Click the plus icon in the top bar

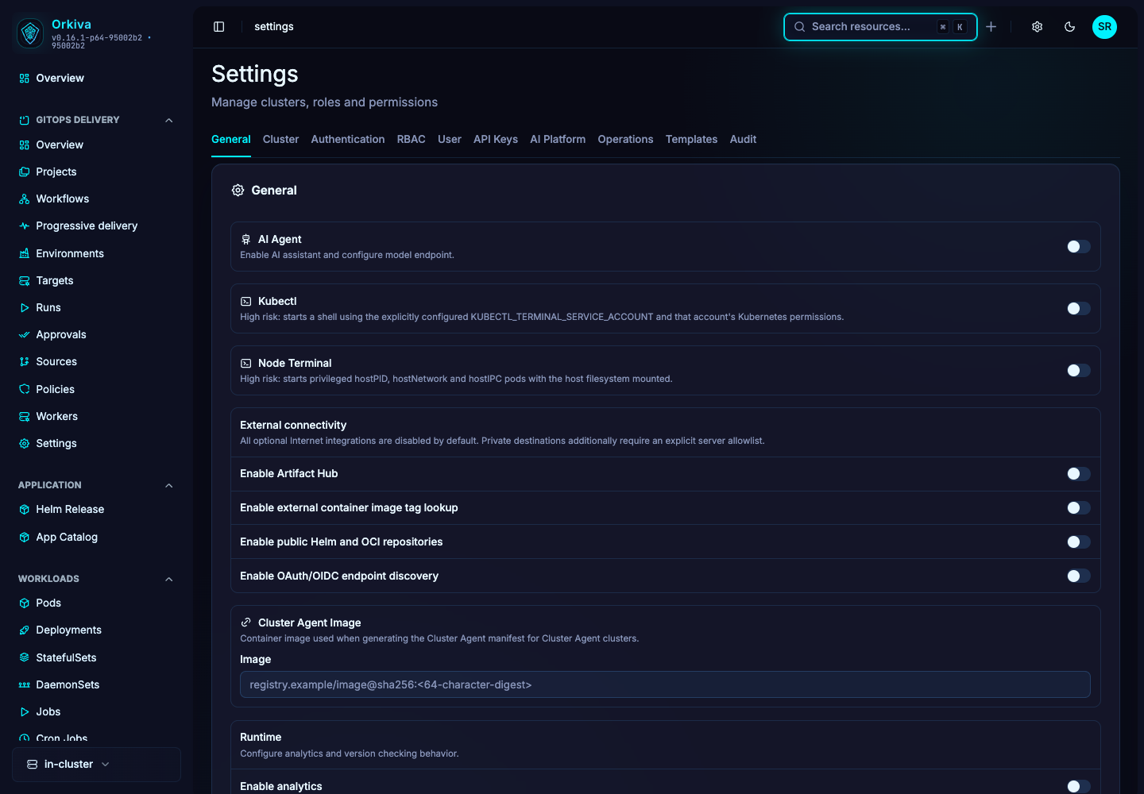coord(991,27)
